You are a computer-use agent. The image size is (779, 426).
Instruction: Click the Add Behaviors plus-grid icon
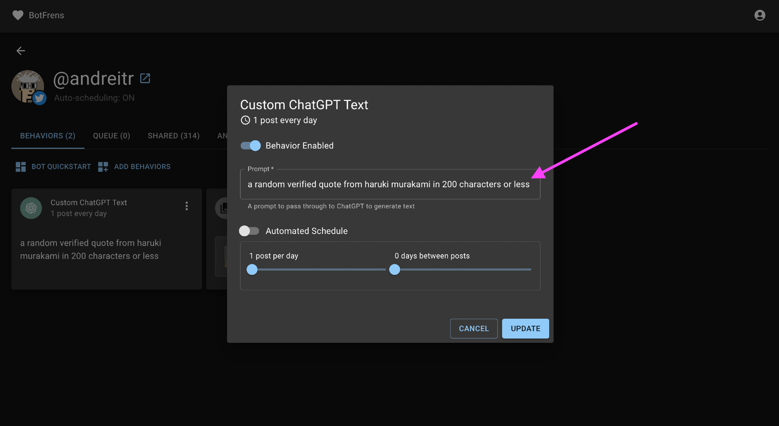coord(103,167)
